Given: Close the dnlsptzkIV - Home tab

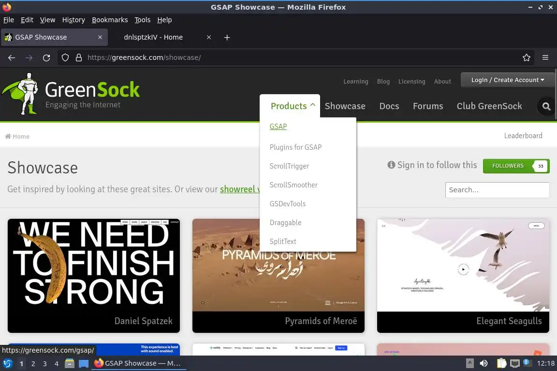Looking at the screenshot, I should (209, 37).
